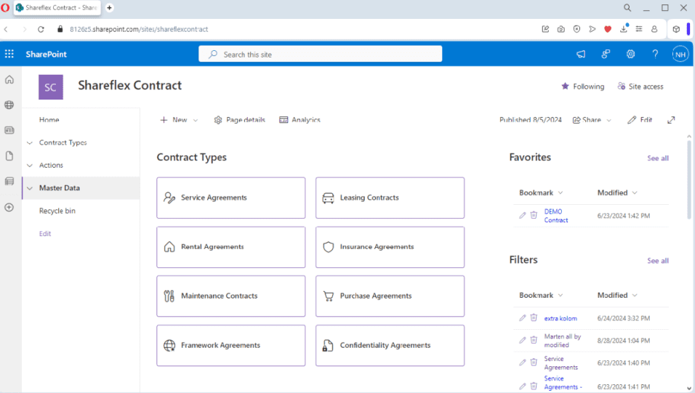The height and width of the screenshot is (393, 695).
Task: Sort Favorites by Modified column
Action: tap(617, 193)
